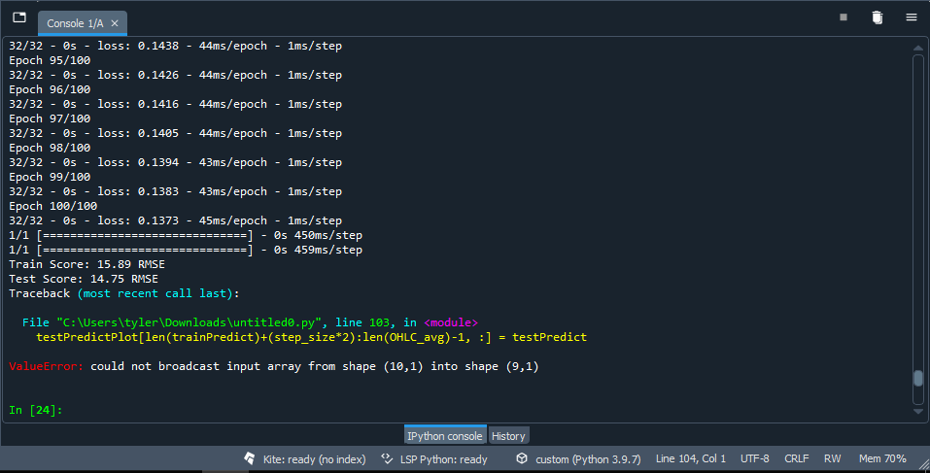Image resolution: width=930 pixels, height=473 pixels.
Task: Switch to the IPython console tab
Action: click(445, 436)
